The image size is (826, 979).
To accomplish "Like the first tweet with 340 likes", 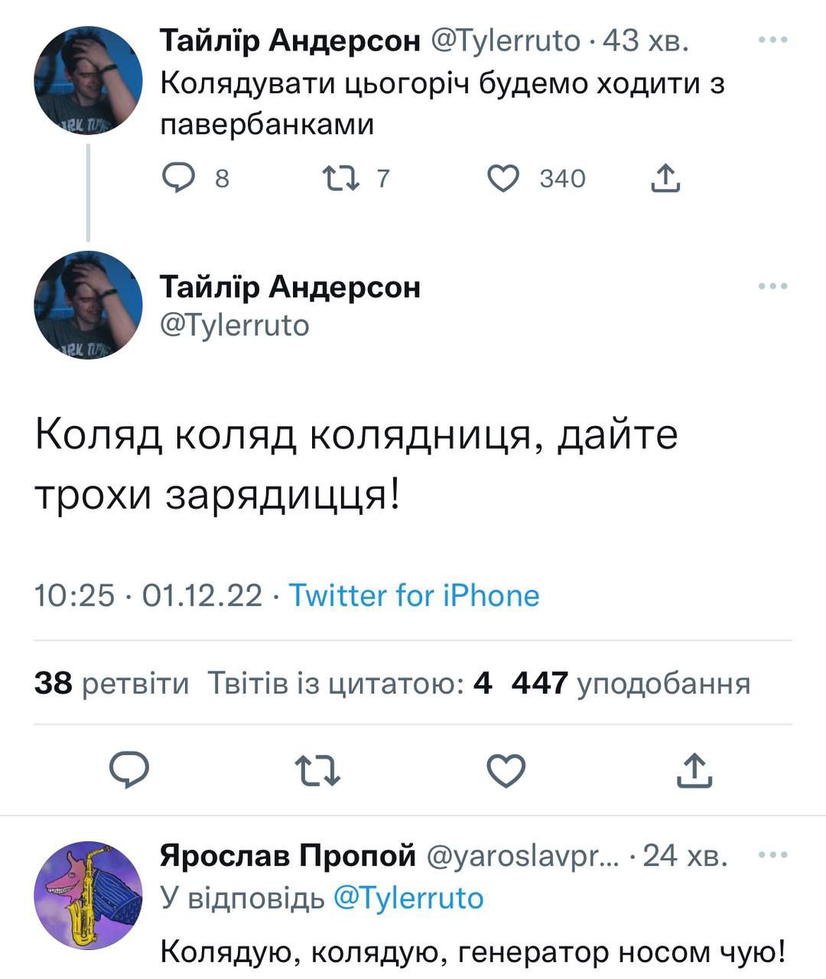I will [504, 178].
